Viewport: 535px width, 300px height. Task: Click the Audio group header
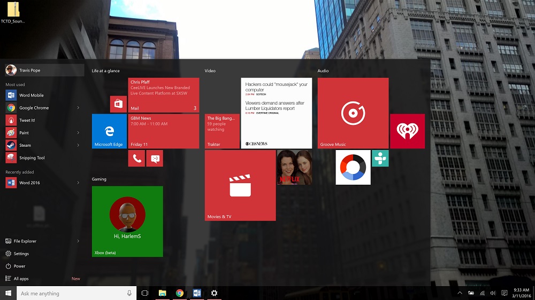323,71
